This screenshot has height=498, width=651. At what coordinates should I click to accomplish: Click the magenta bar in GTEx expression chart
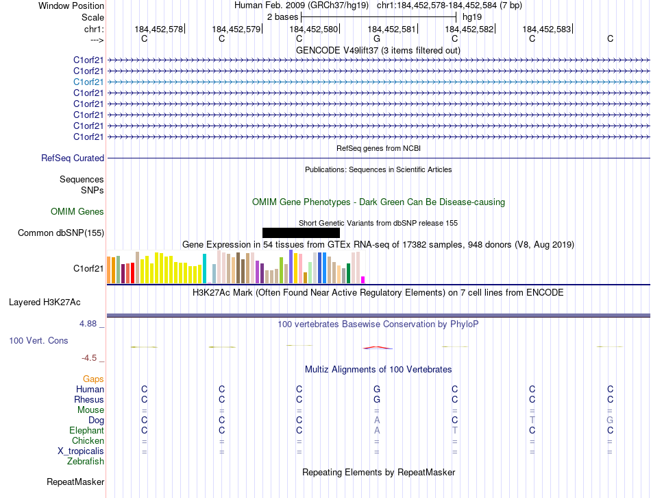pos(363,279)
